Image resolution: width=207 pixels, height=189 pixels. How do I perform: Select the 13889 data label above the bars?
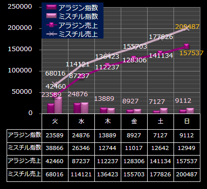coord(104,99)
